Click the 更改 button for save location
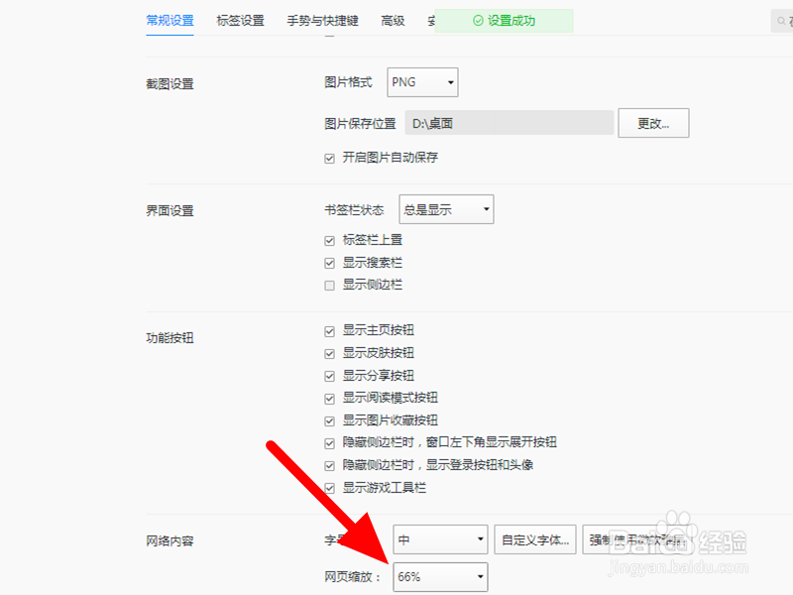793x595 pixels. (x=653, y=122)
